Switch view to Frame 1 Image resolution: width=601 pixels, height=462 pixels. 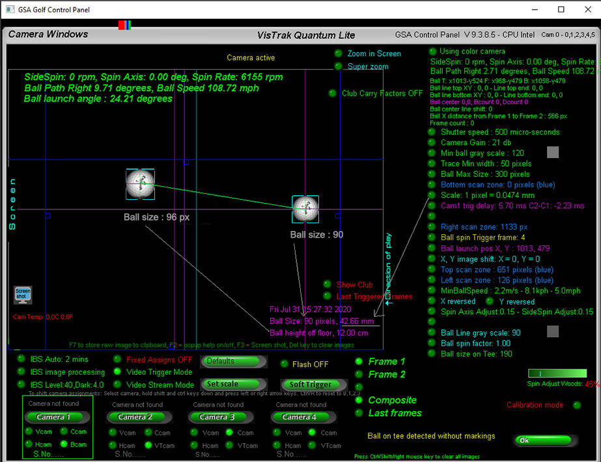pos(359,361)
